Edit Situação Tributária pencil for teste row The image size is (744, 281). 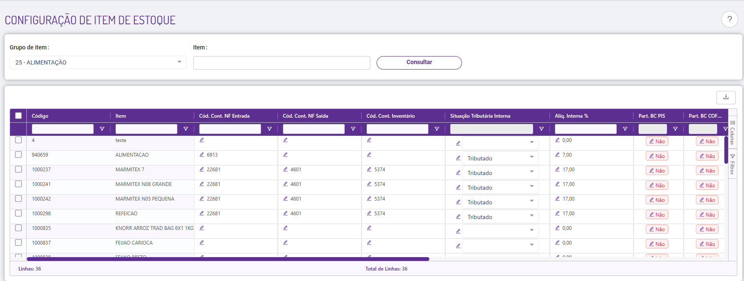coord(458,143)
